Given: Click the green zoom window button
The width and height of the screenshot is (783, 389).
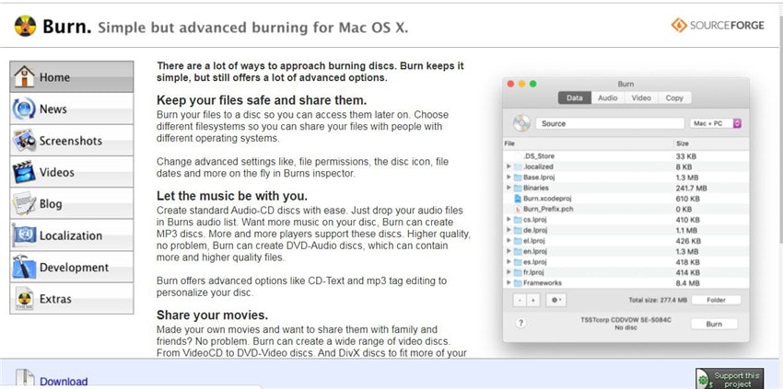Looking at the screenshot, I should point(532,84).
